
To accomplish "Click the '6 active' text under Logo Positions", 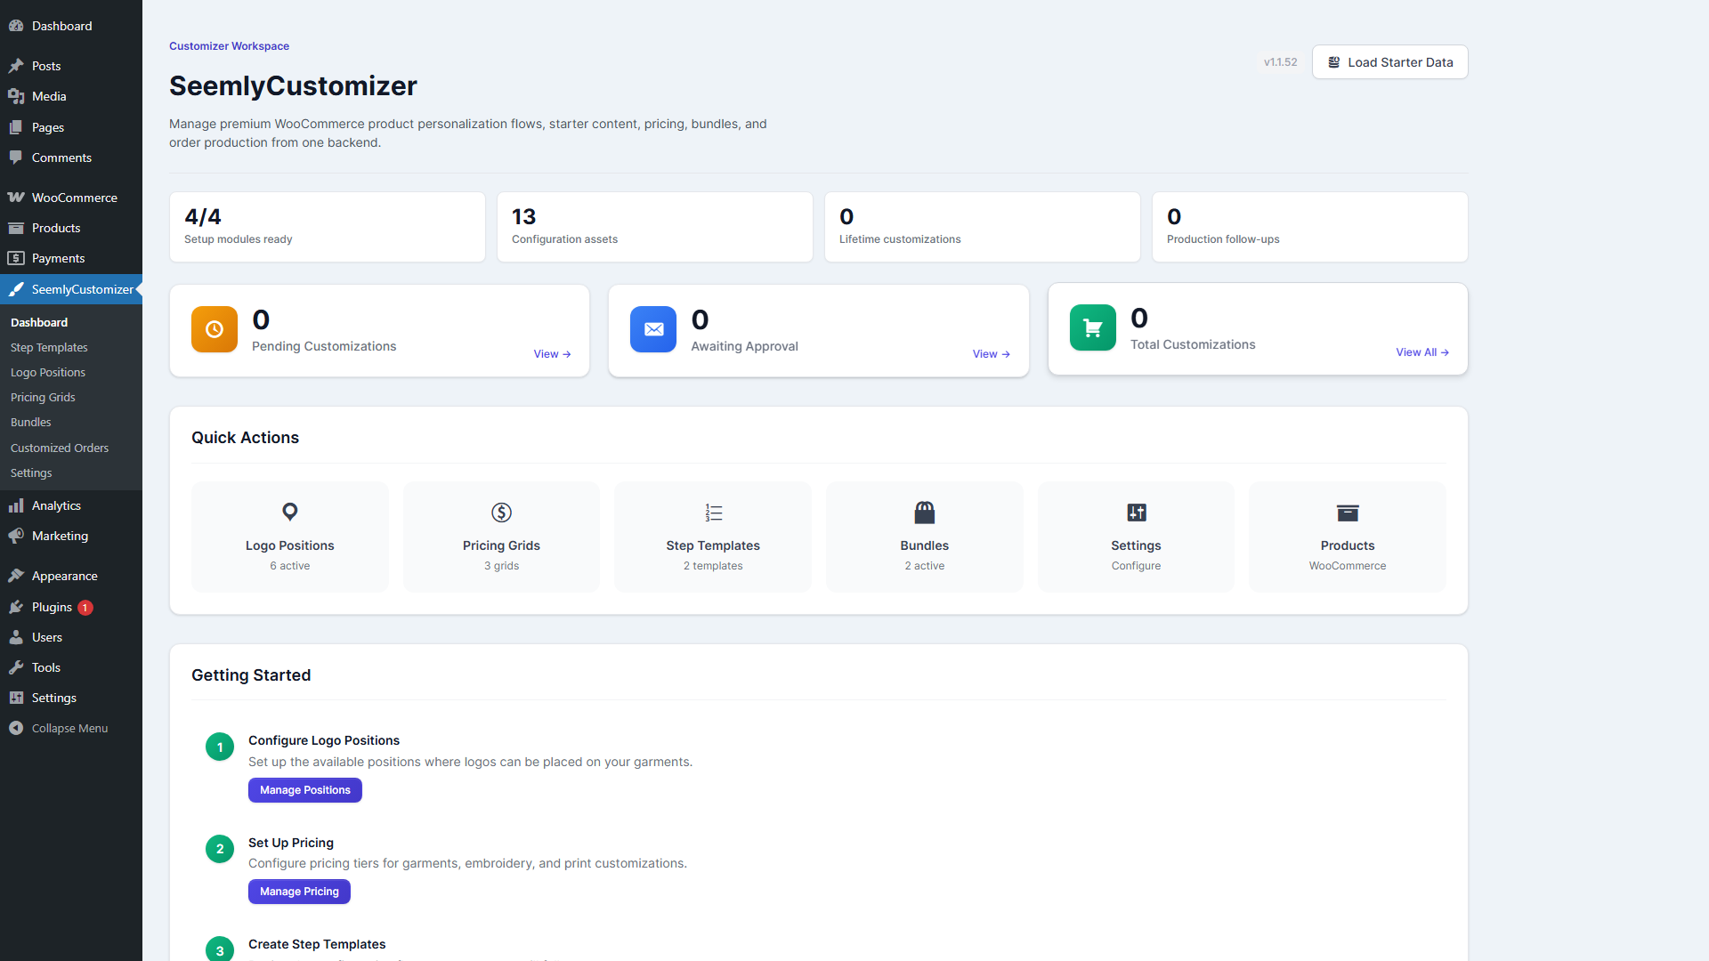I will click(x=290, y=566).
